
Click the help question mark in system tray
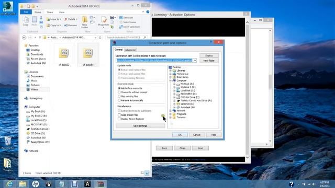click(291, 184)
